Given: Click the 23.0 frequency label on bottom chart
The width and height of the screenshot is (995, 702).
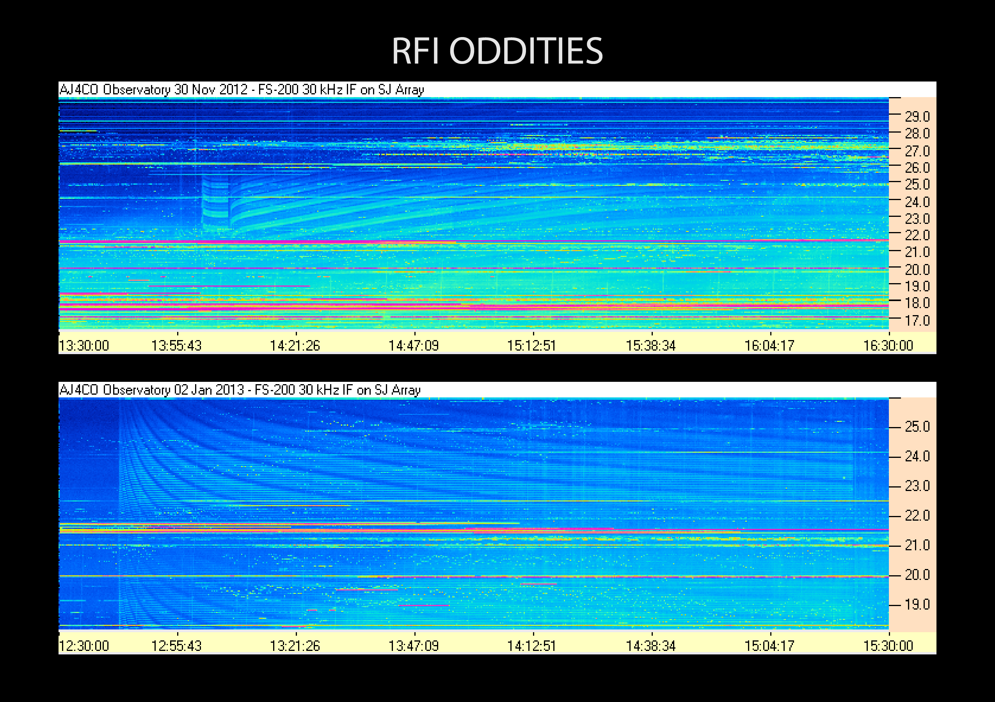Looking at the screenshot, I should (917, 486).
